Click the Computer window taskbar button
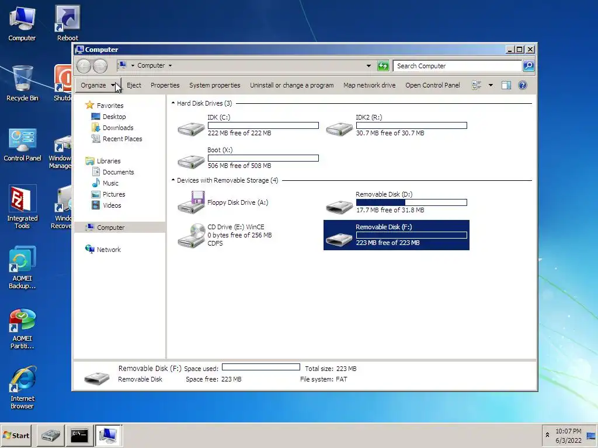 click(109, 435)
